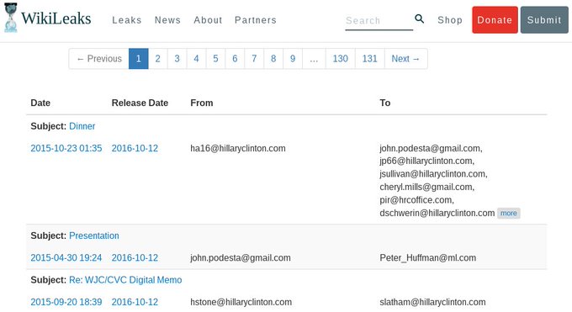
Task: Open the Dinner email subject
Action: (x=82, y=126)
